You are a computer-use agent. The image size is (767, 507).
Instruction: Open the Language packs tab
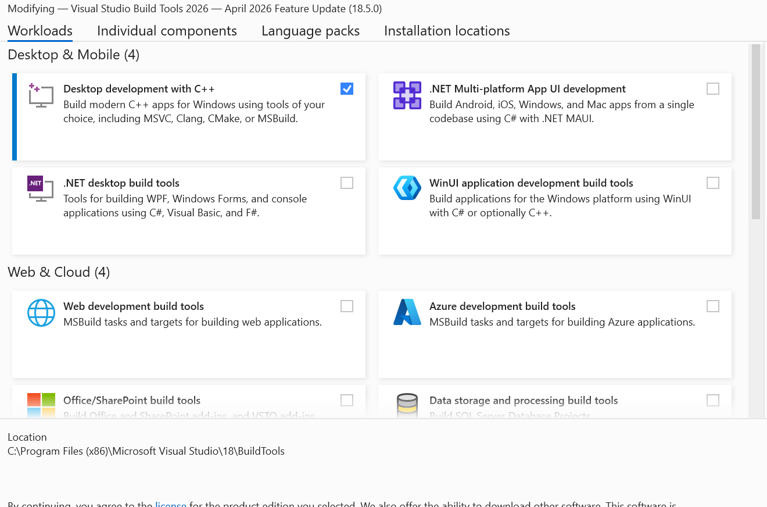(x=310, y=31)
